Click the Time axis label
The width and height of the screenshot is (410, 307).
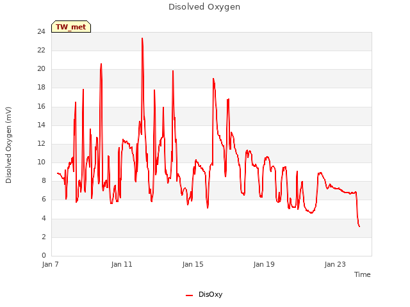pos(362,274)
